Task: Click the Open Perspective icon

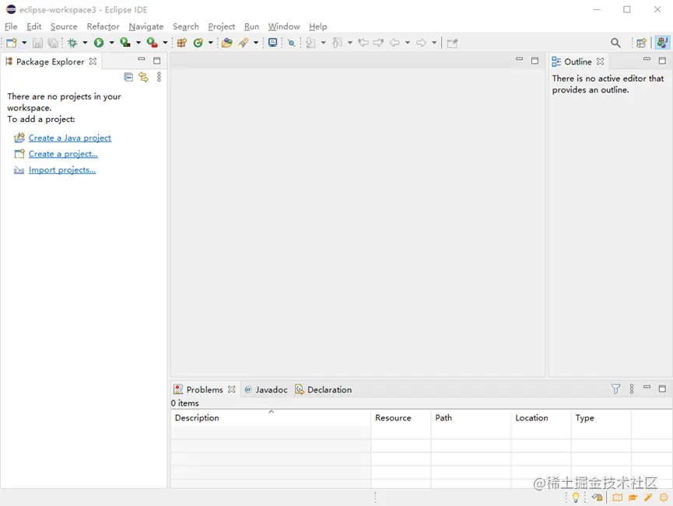Action: coord(641,43)
